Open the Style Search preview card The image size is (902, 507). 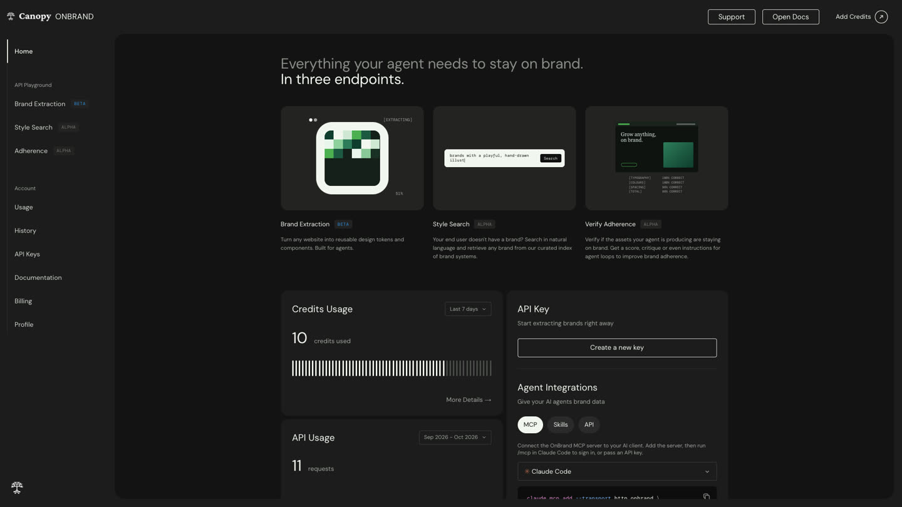[504, 158]
